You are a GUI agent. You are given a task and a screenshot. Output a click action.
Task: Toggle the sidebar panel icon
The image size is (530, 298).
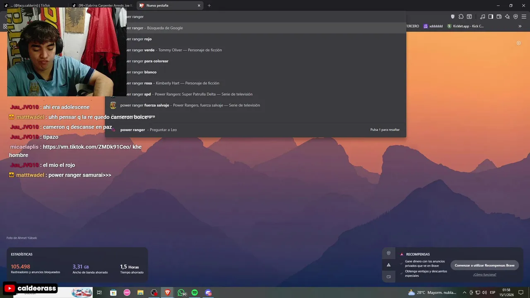[x=491, y=17]
